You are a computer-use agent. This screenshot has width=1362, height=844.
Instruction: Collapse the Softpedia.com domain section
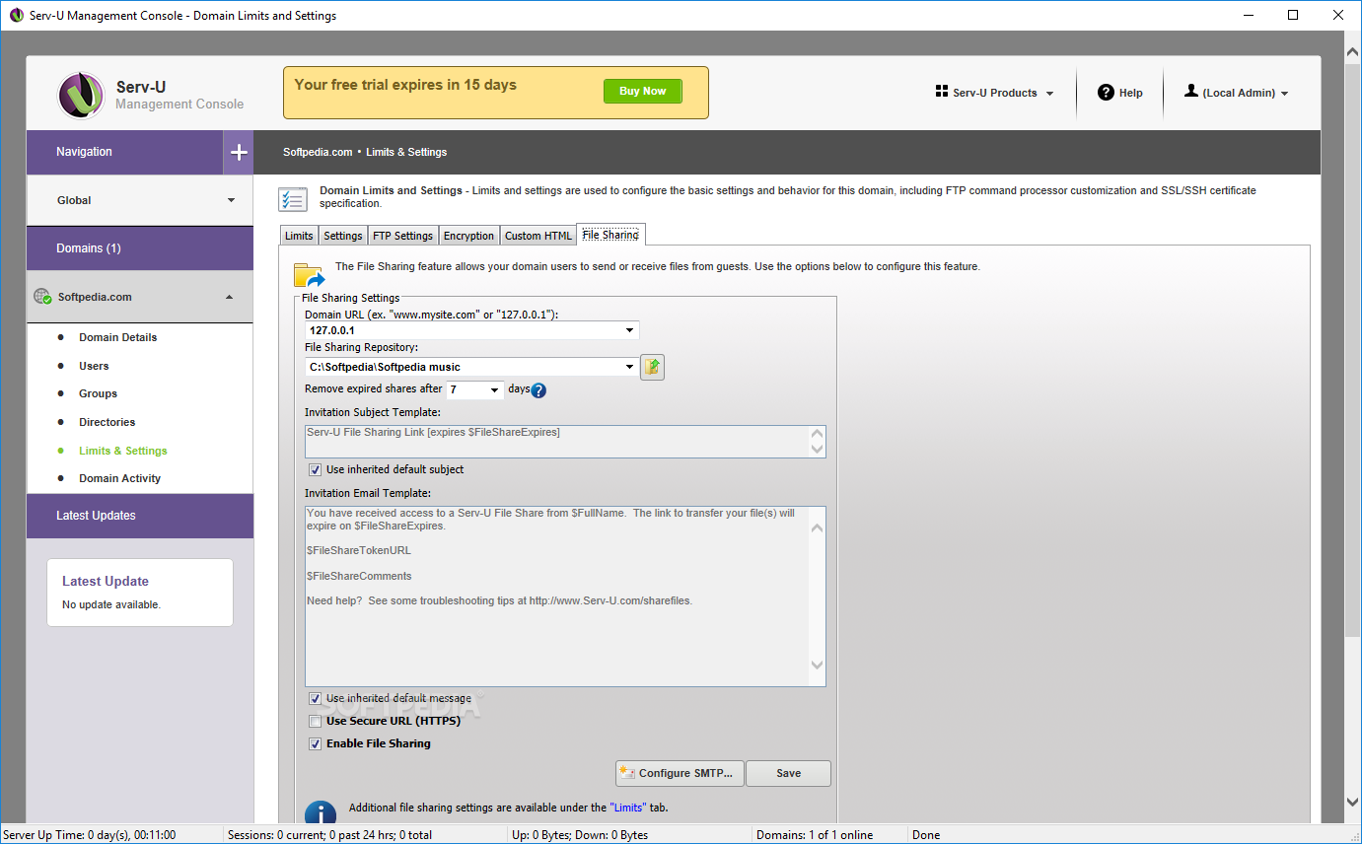140,297
